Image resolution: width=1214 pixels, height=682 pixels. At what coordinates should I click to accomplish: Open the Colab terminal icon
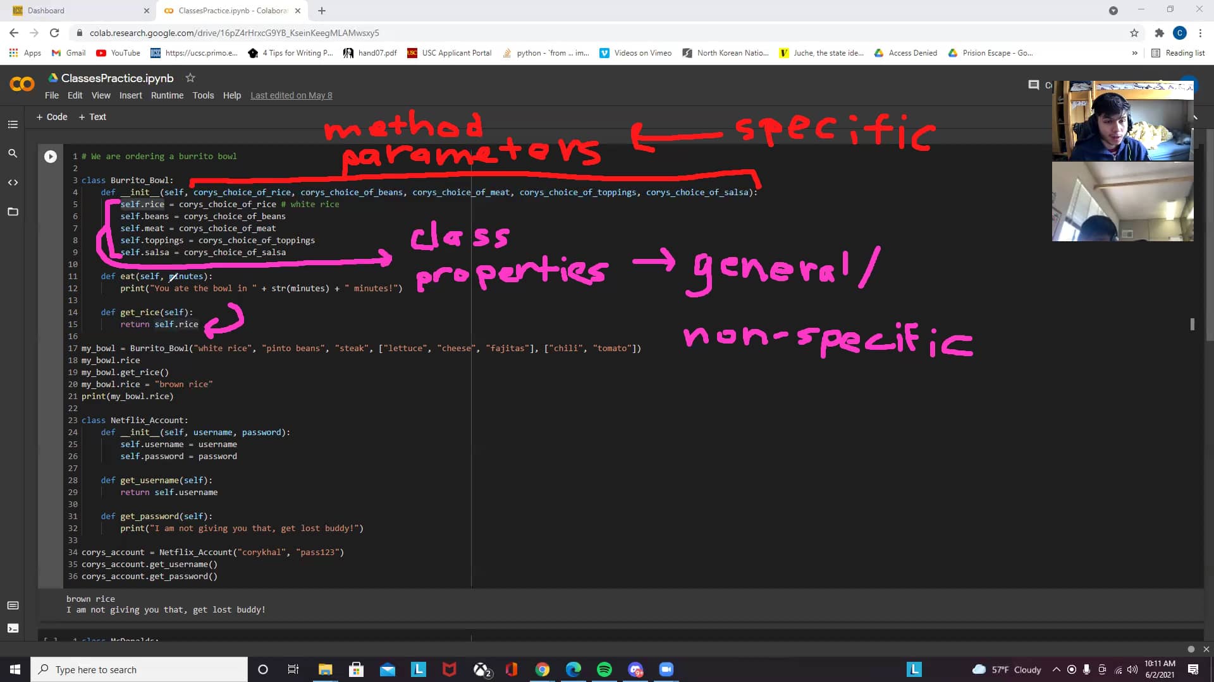coord(13,628)
